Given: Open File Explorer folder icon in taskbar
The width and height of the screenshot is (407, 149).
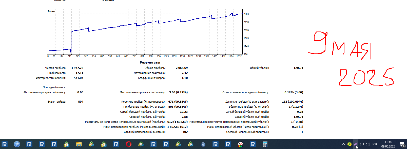Looking at the screenshot, I should 79,144.
